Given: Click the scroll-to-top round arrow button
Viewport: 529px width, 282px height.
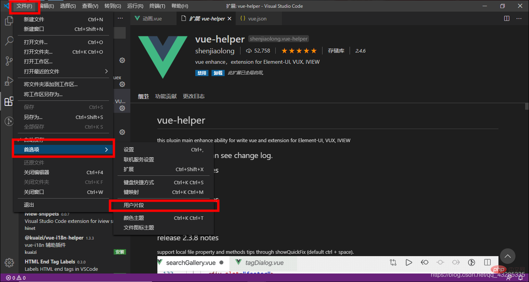Looking at the screenshot, I should pos(507,256).
